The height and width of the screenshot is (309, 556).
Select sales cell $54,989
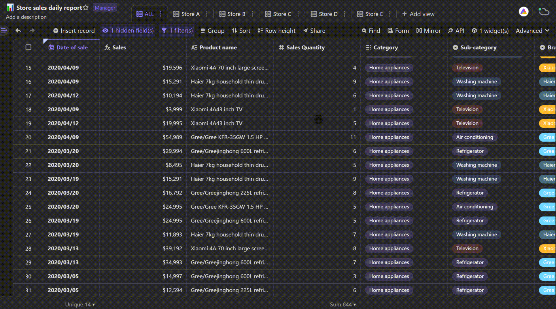click(143, 137)
